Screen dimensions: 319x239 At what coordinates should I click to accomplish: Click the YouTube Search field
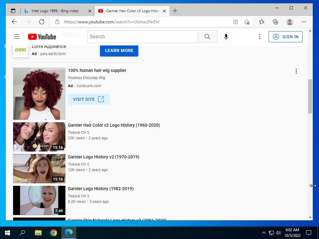tap(143, 37)
